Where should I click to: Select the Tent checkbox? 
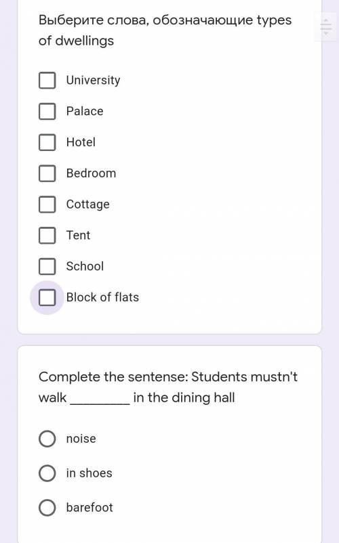click(x=47, y=236)
